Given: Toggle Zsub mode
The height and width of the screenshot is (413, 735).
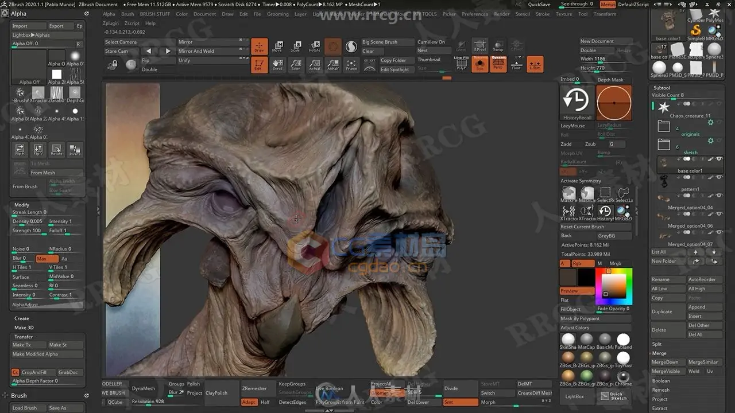Looking at the screenshot, I should click(x=591, y=144).
